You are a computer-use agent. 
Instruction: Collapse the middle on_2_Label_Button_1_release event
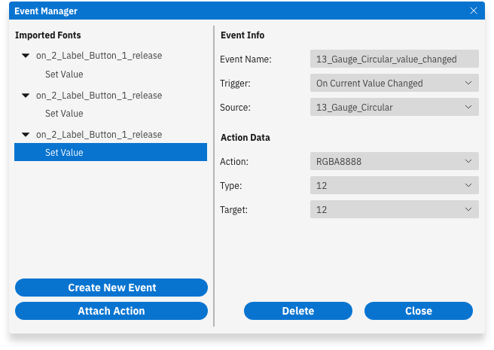point(26,96)
